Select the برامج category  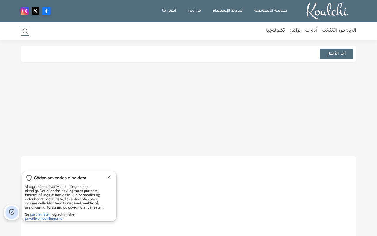tap(295, 30)
